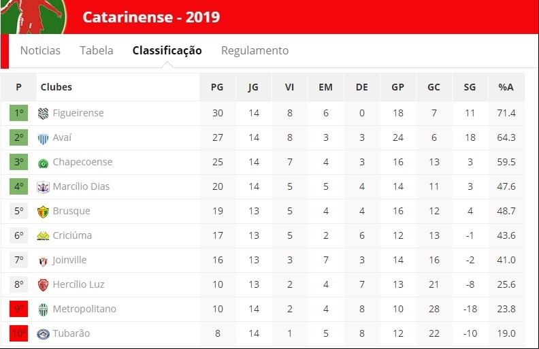Click the SG column header
This screenshot has width=539, height=349.
470,87
